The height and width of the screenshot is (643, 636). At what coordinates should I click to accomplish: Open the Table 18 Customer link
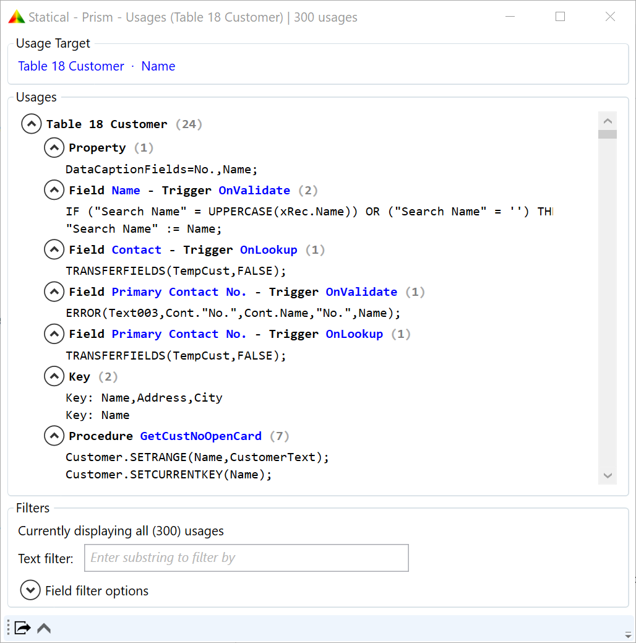71,66
